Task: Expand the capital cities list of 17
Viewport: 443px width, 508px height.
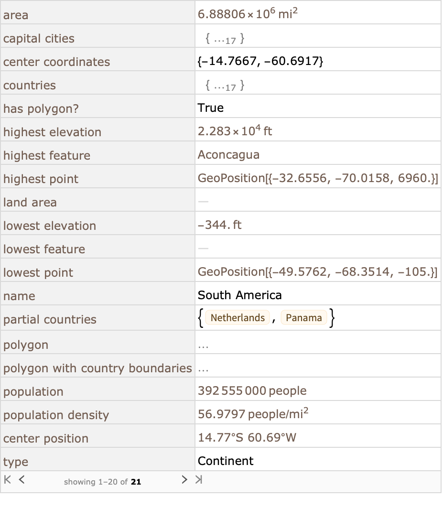Action: tap(225, 39)
